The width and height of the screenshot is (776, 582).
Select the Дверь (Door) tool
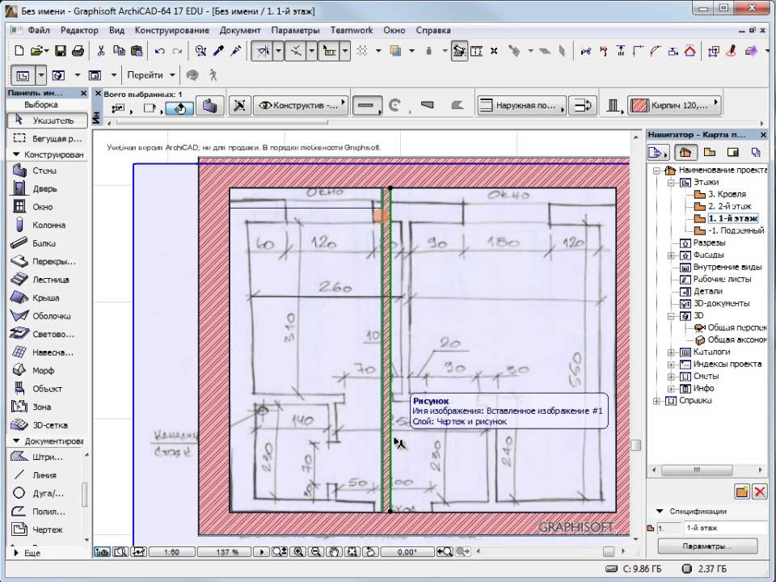[44, 189]
